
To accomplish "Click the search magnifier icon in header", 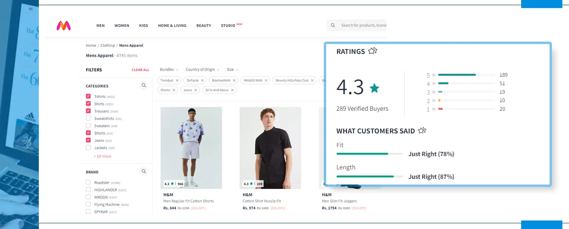I will point(333,26).
